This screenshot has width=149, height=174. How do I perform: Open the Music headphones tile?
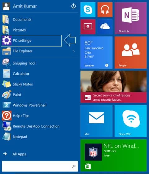point(105,10)
